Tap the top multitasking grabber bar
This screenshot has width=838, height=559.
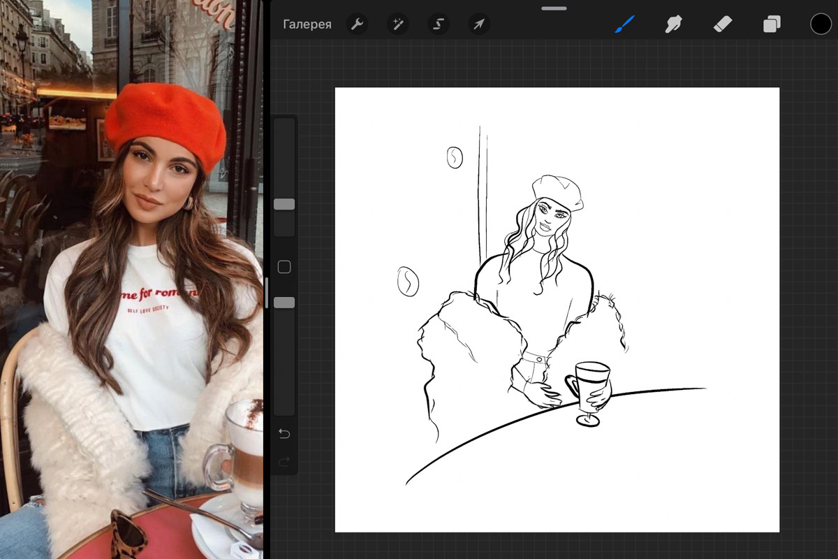tap(554, 8)
